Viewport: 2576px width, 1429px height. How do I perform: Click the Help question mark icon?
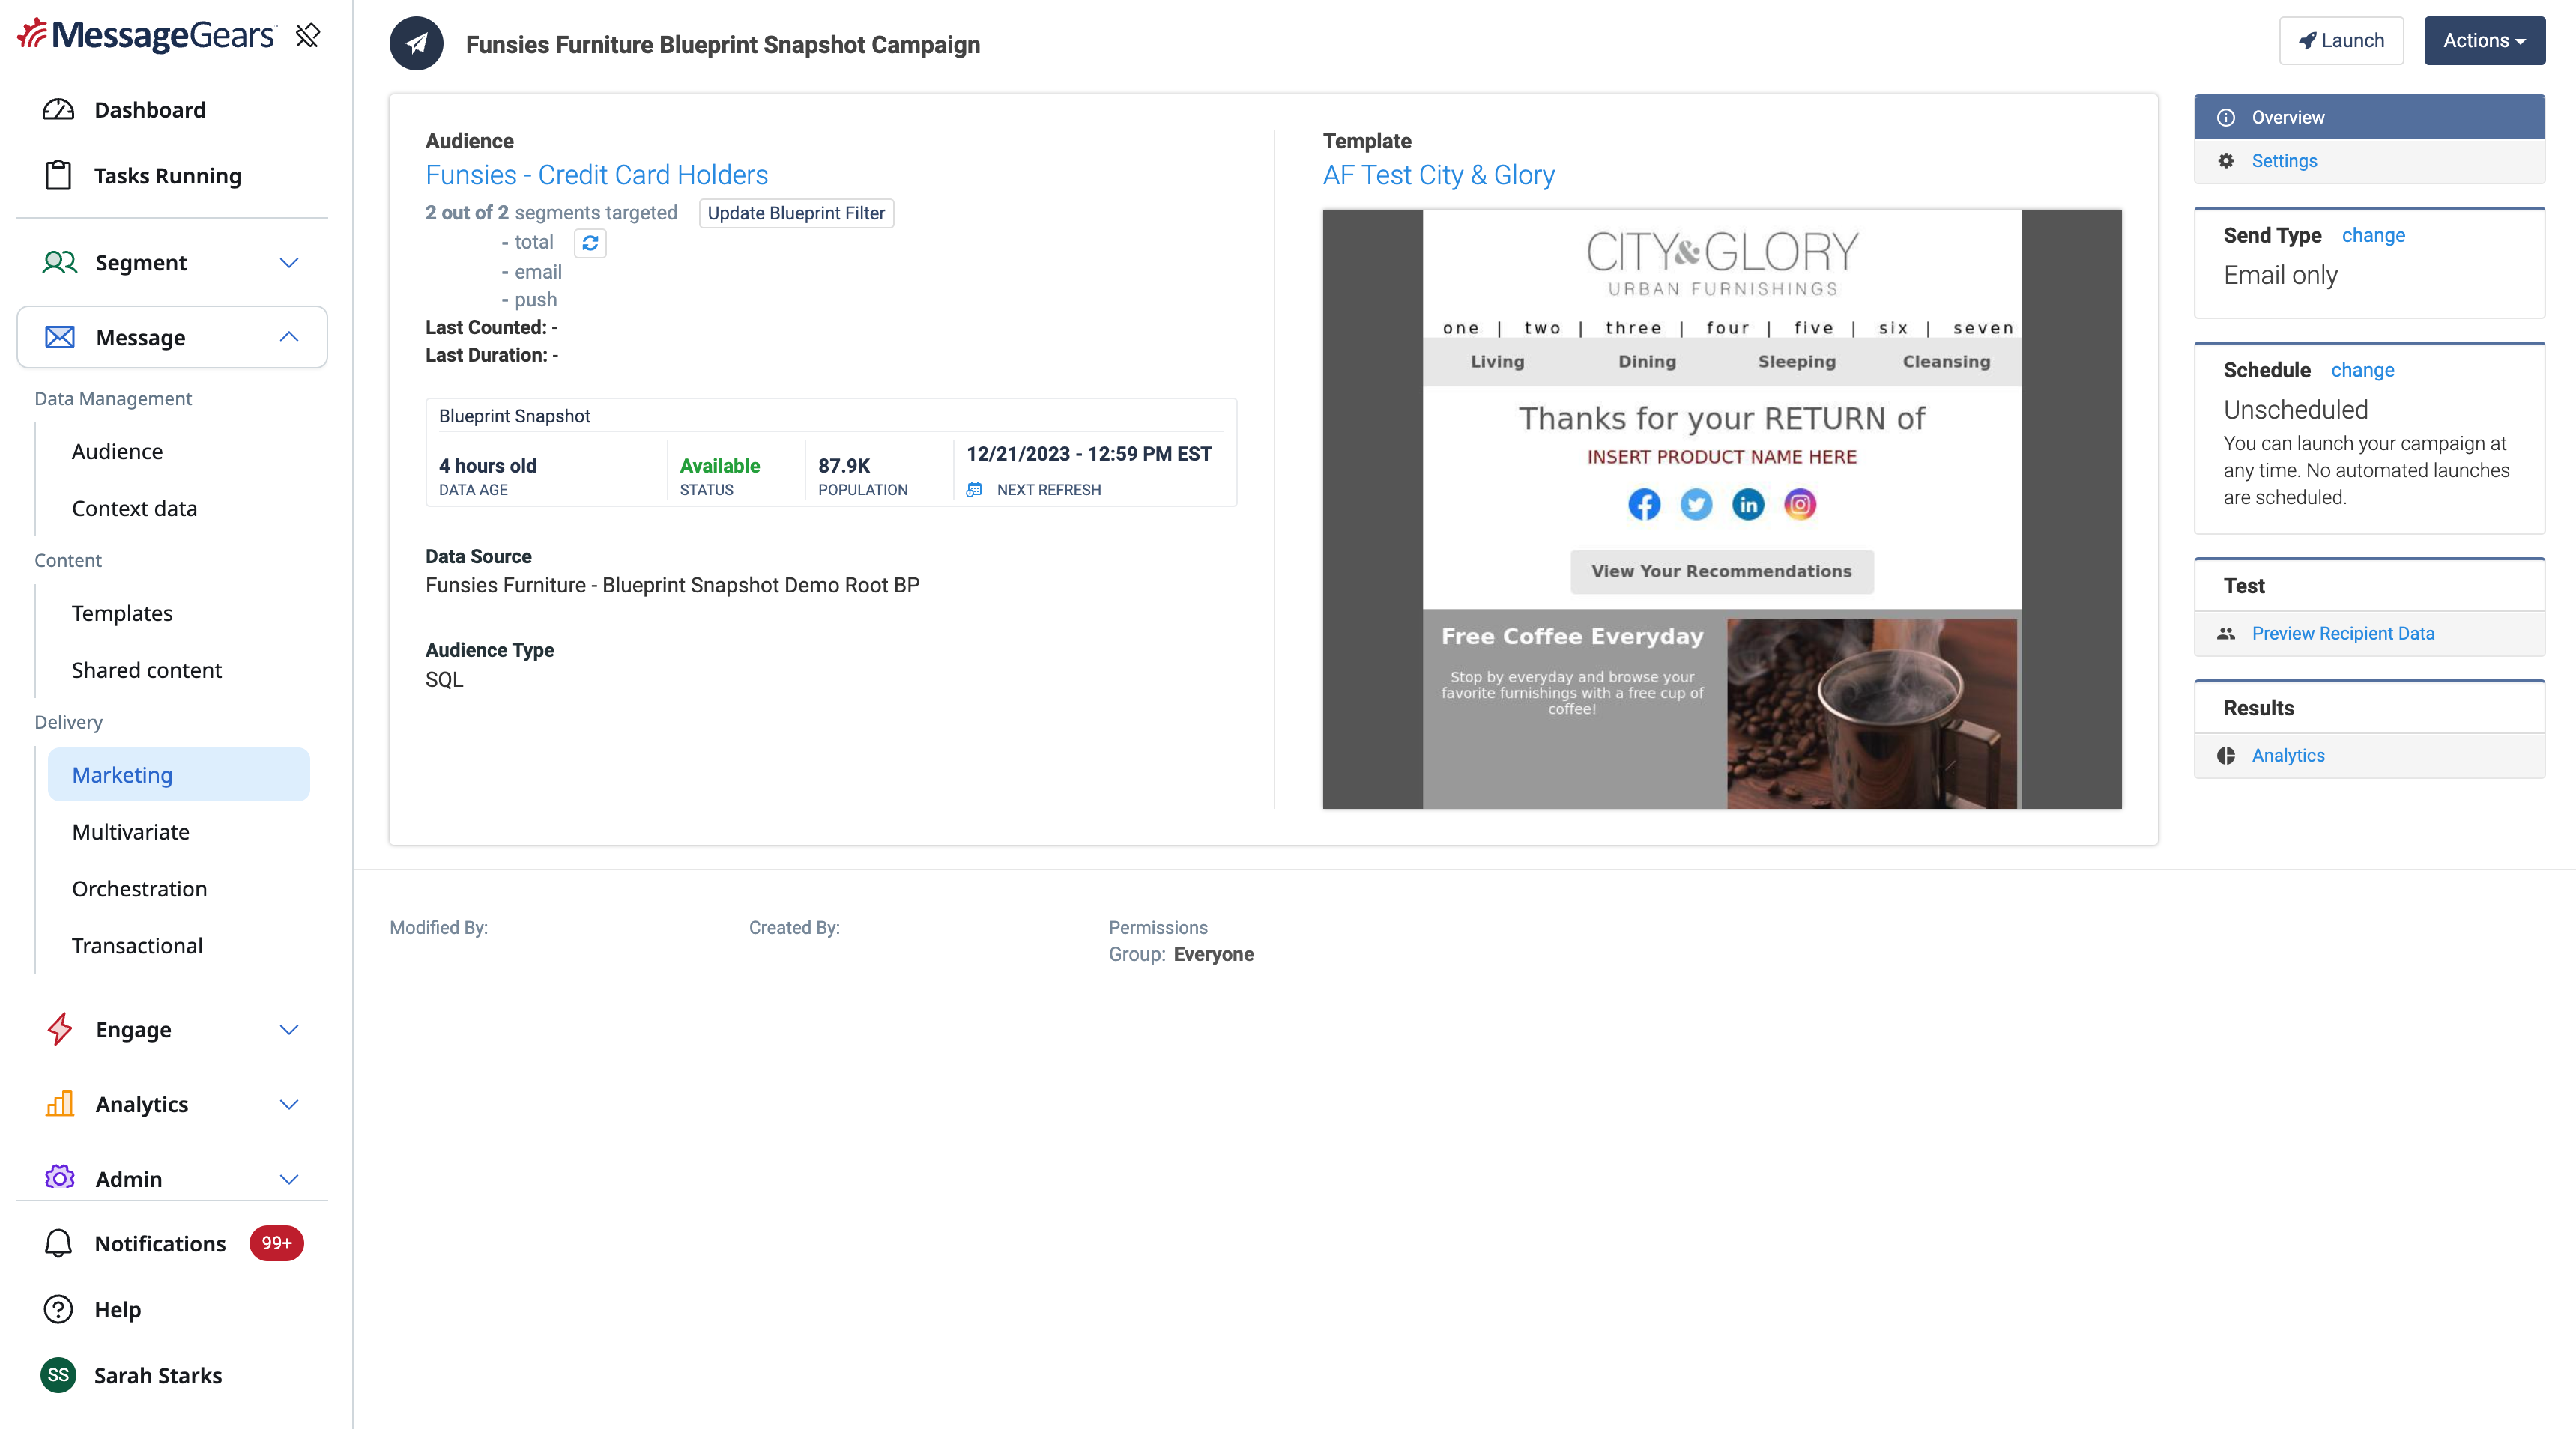pos(59,1309)
